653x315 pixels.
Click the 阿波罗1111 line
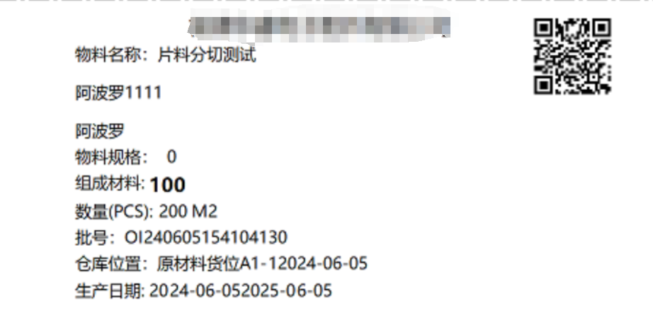[118, 93]
